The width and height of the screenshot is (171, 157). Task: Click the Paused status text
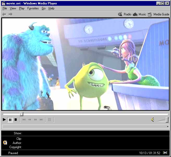coord(13,153)
